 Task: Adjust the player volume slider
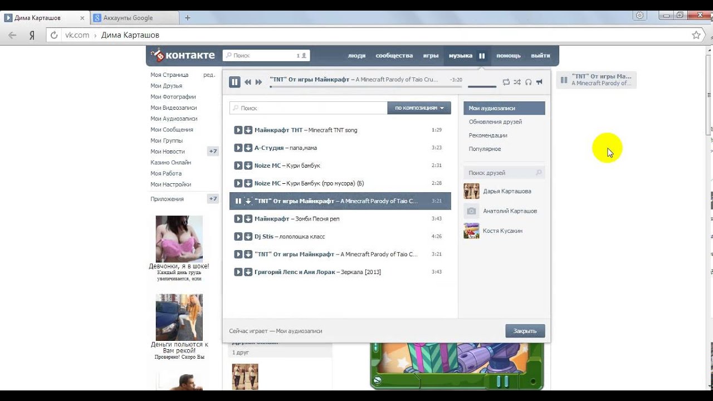pyautogui.click(x=482, y=86)
